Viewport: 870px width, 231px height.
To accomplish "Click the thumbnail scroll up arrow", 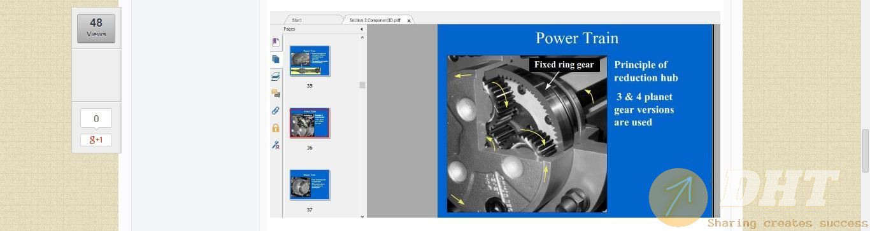I will click(x=362, y=38).
